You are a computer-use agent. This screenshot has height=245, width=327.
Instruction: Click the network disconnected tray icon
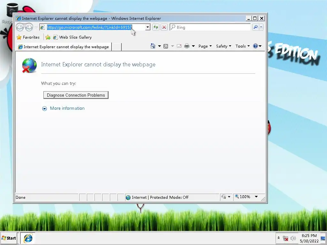(285, 238)
